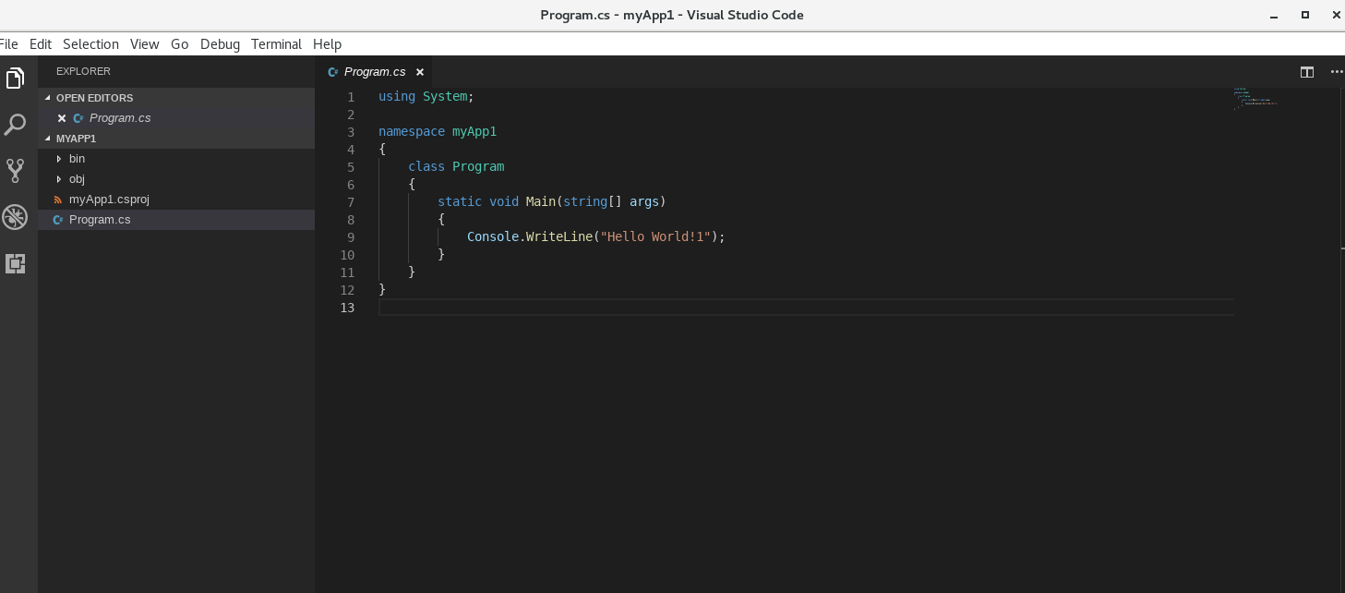Screen dimensions: 1345x593
Task: Open the editor More Actions (…) menu
Action: click(x=1336, y=71)
